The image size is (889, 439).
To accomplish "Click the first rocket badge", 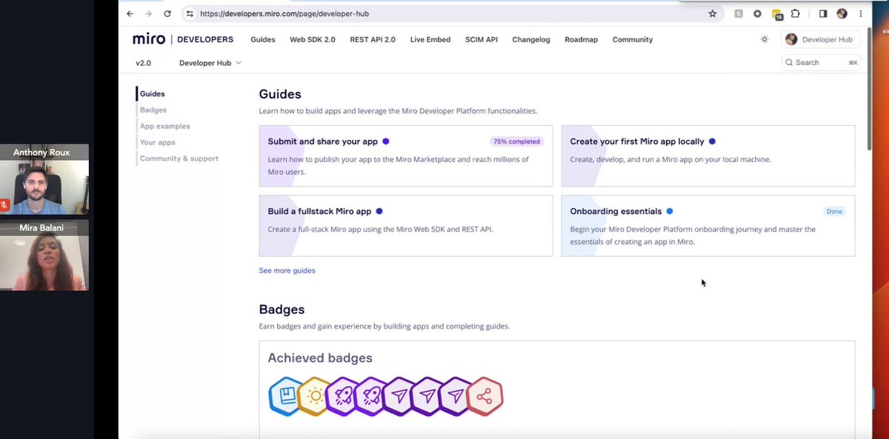I will [342, 396].
